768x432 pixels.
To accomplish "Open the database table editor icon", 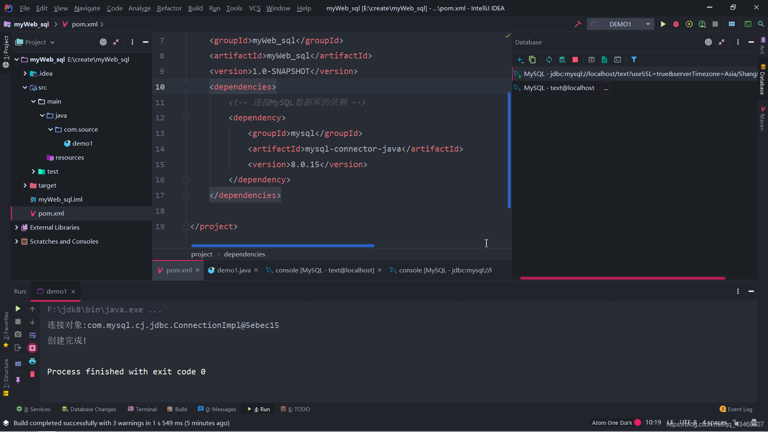I will 592,60.
